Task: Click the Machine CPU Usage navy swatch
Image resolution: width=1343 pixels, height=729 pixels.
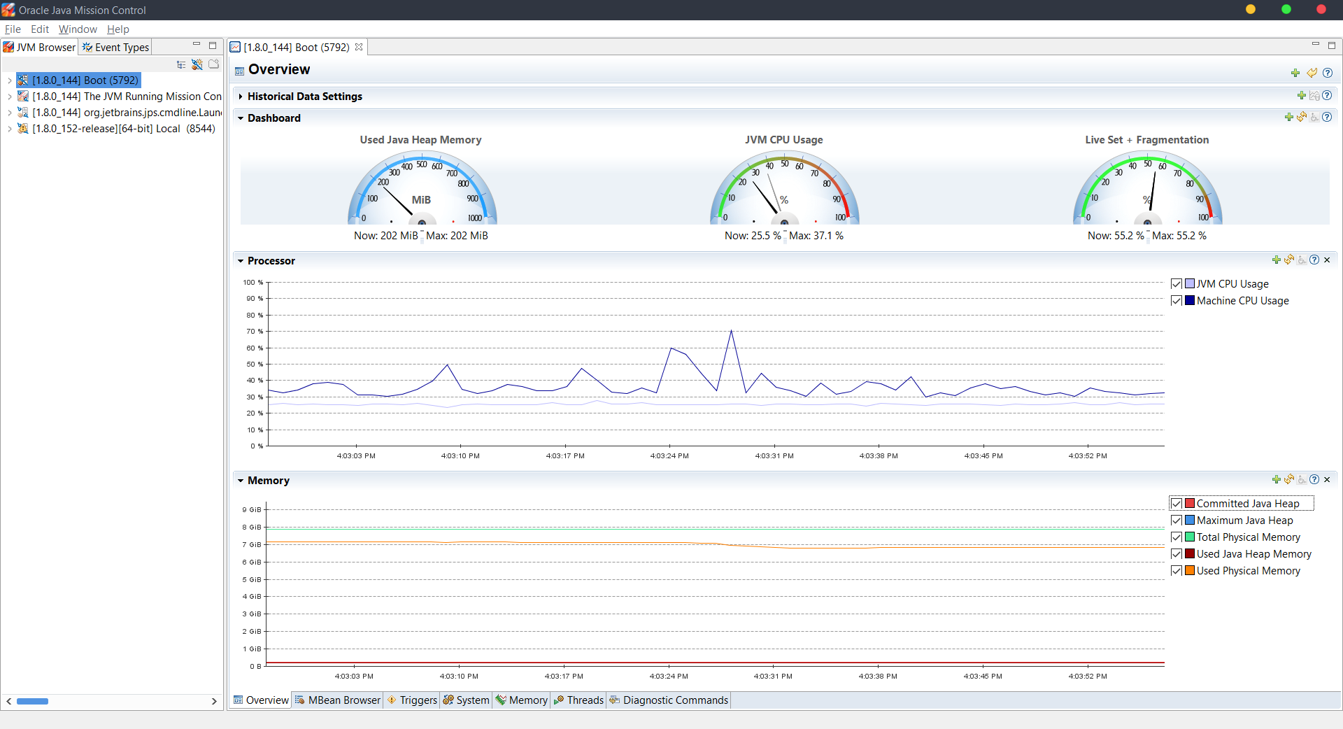Action: pyautogui.click(x=1190, y=301)
